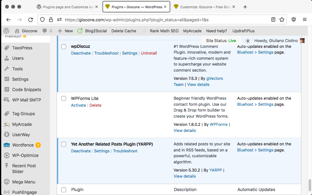This screenshot has width=312, height=195.
Task: Open YARPP Settings link
Action: point(102,151)
